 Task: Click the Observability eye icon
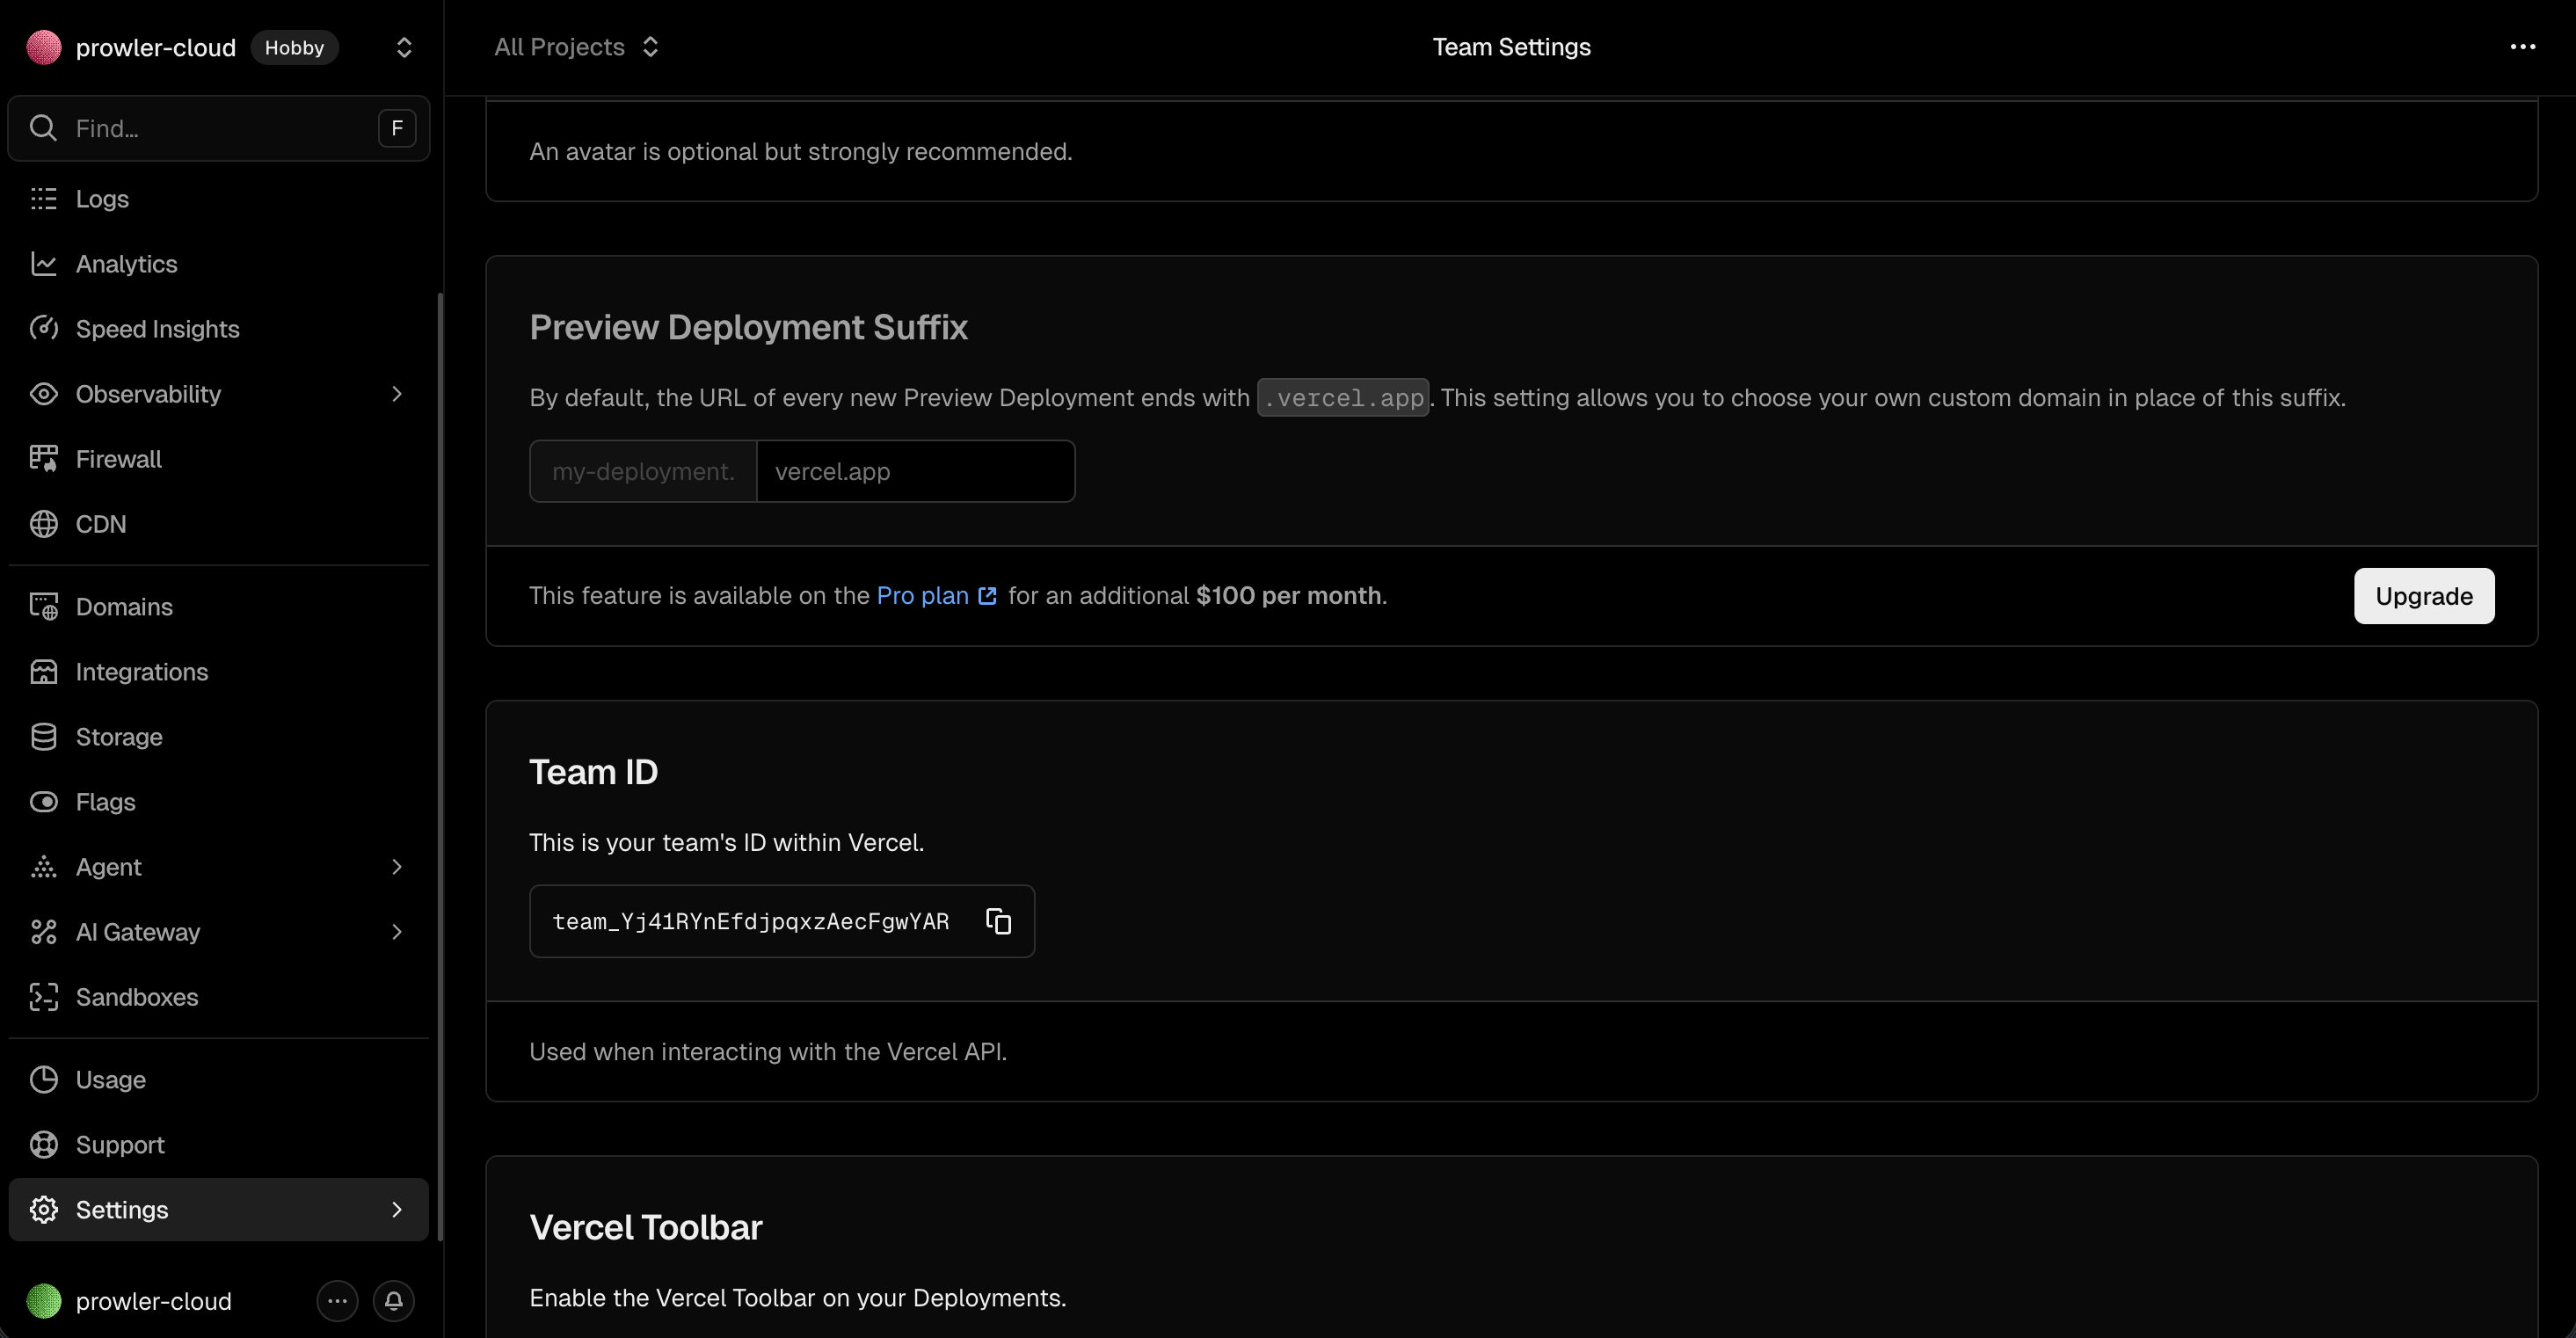(44, 394)
